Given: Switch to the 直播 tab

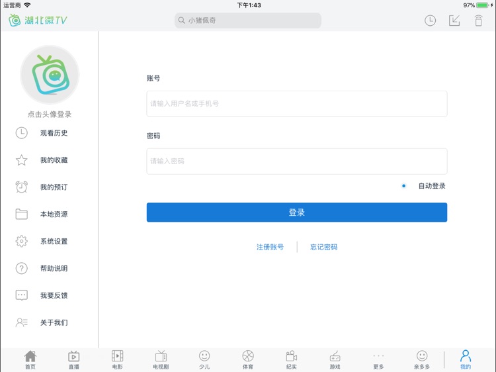Looking at the screenshot, I should coord(74,359).
